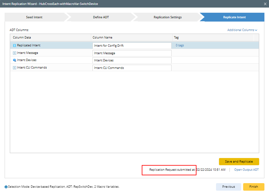Edit the Intent CLI Commands name field
Viewport: 269px width, 194px height.
132,68
